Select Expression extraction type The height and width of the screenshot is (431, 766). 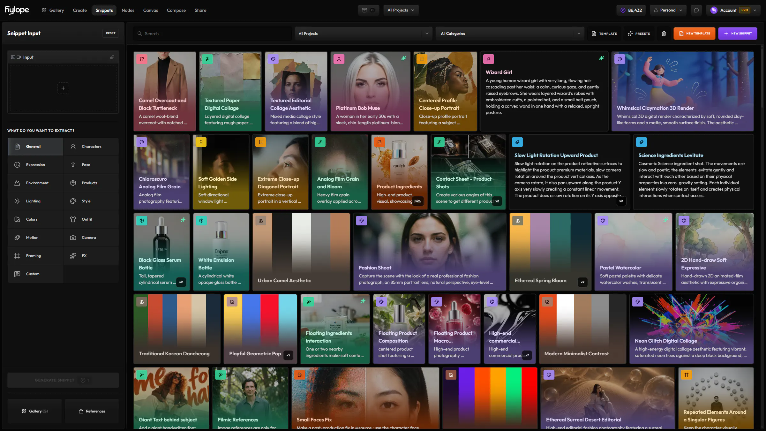(x=35, y=165)
